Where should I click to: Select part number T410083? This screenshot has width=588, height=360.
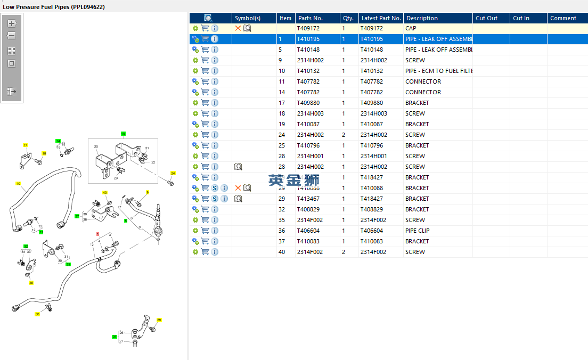(308, 241)
